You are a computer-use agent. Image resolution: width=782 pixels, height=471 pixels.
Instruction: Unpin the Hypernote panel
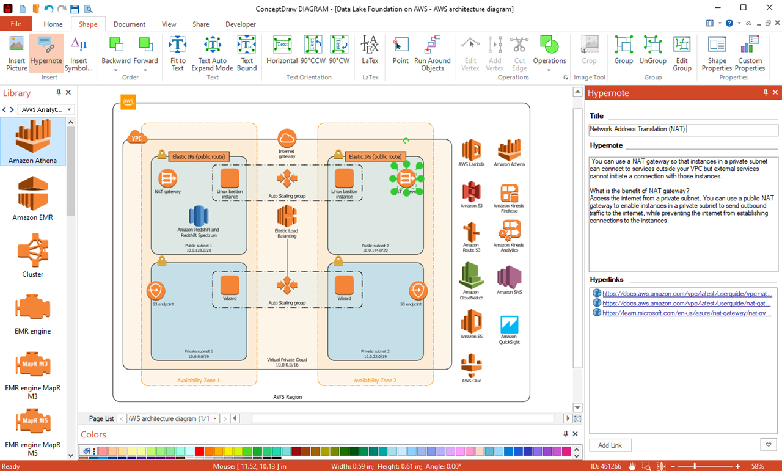coord(766,93)
